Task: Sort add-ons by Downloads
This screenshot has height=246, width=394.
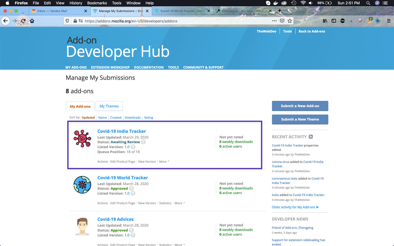Action: point(133,118)
